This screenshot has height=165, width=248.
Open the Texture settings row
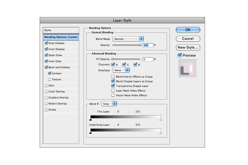coord(61,79)
